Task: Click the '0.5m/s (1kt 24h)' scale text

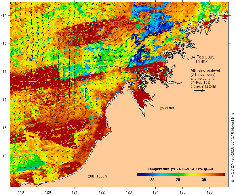Action: point(203,87)
